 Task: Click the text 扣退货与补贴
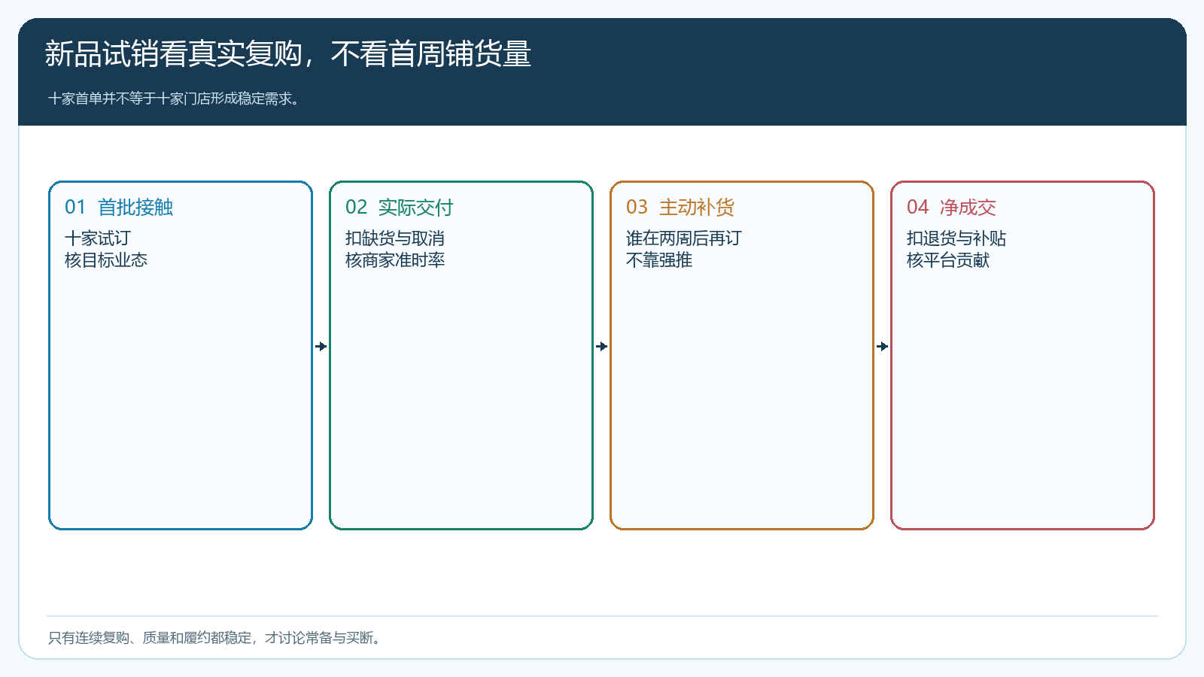point(956,238)
